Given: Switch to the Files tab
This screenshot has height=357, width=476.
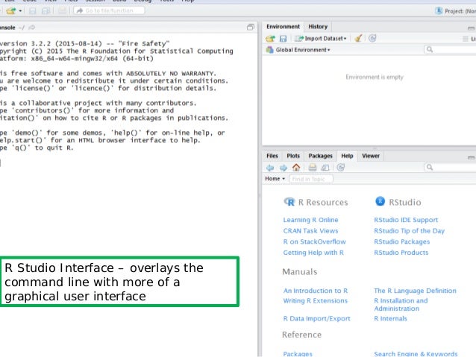Looking at the screenshot, I should (272, 156).
